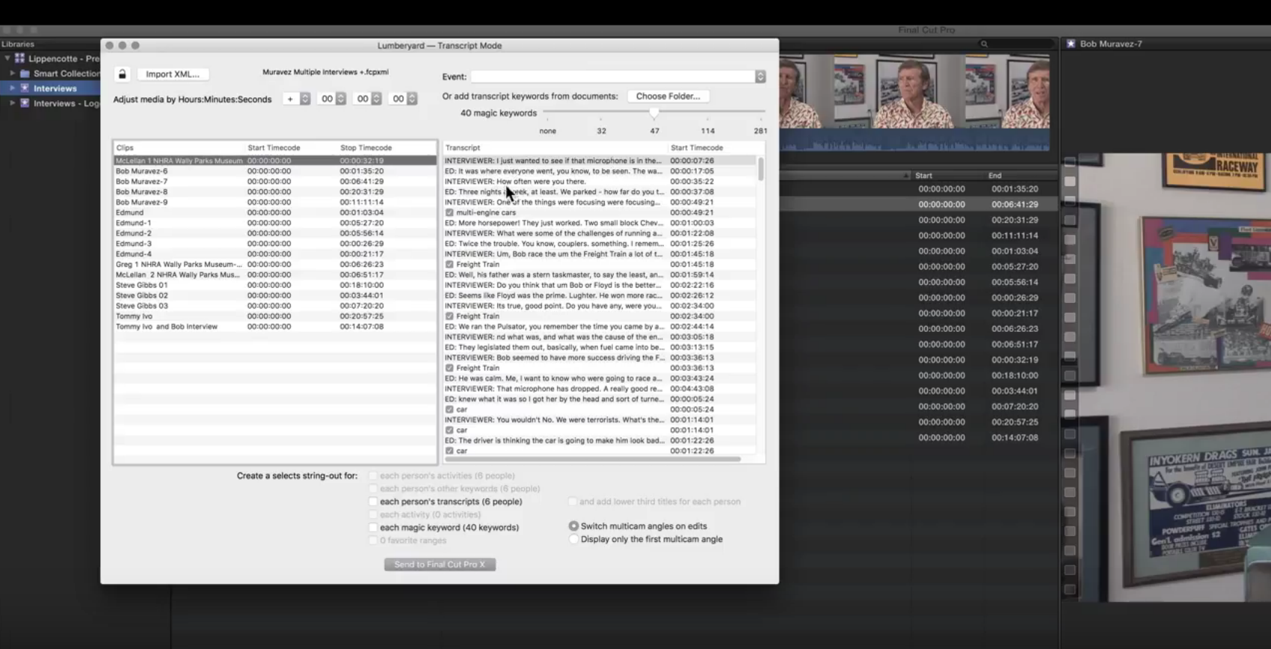
Task: Enable each person's transcripts checkbox
Action: click(x=373, y=502)
